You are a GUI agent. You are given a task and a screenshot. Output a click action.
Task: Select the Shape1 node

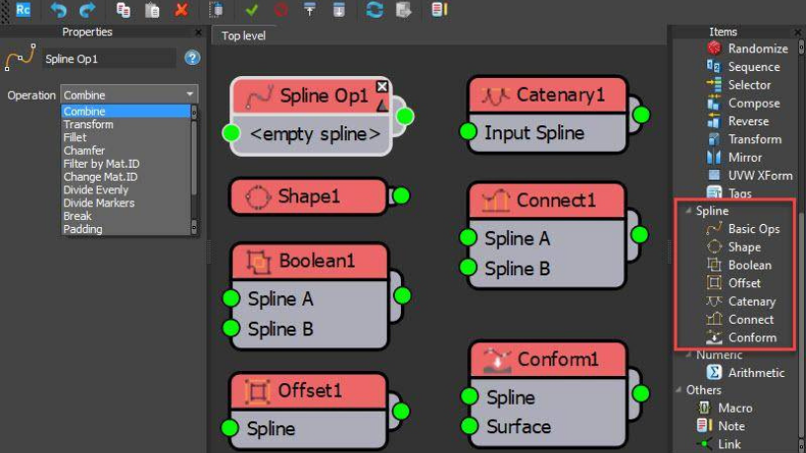coord(308,196)
